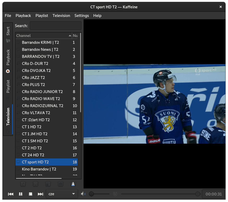Click the TV icon beside CT 1 HD T2

[x=18, y=127]
